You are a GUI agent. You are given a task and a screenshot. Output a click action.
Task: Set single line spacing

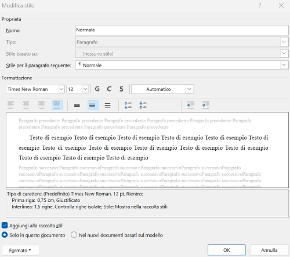pos(77,106)
